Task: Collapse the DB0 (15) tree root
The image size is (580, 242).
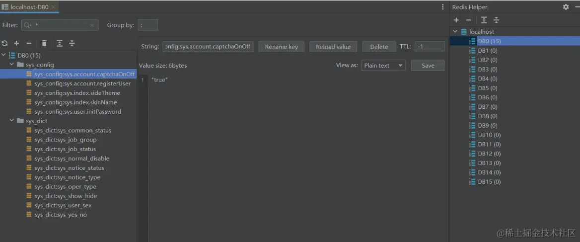Action: (x=3, y=56)
